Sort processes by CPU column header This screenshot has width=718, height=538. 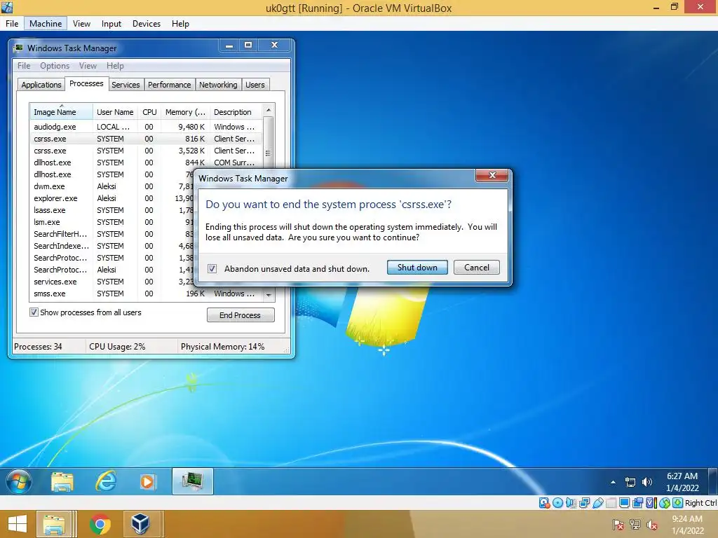(x=149, y=112)
